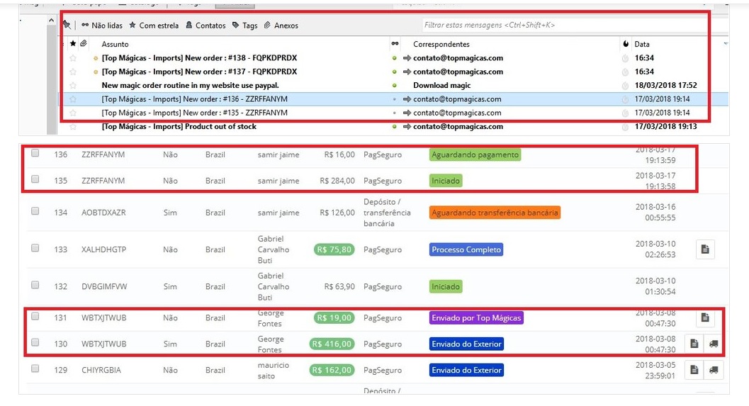Screen dimensions: 749x406
Task: View invoice document for order 129
Action: 694,370
